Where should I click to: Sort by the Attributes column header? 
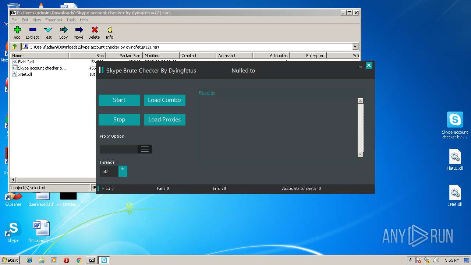pos(272,56)
